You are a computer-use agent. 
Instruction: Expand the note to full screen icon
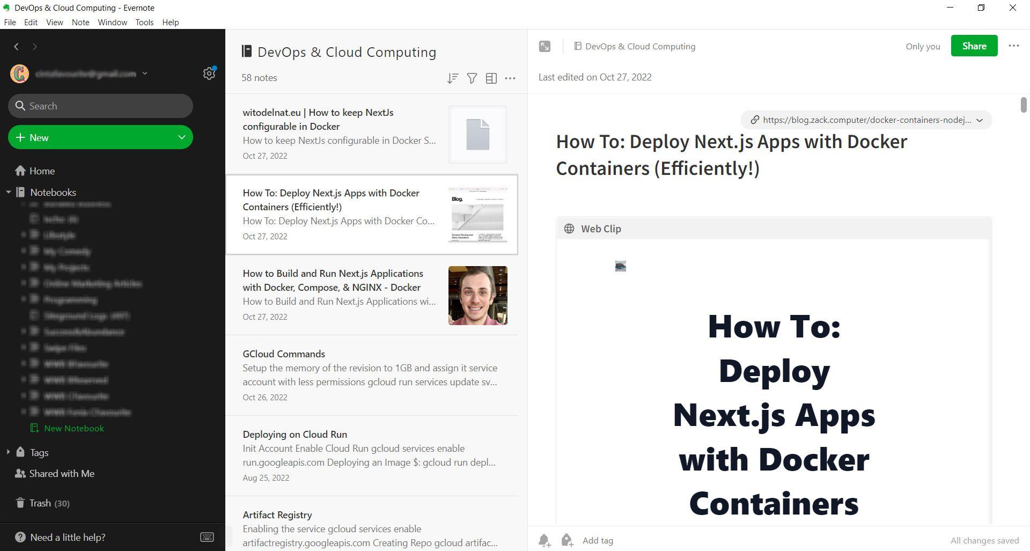tap(545, 46)
